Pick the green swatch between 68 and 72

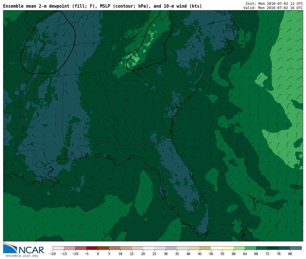tap(262, 248)
